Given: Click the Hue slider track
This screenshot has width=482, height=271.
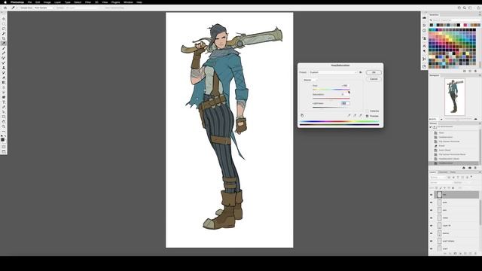Looking at the screenshot, I should tap(331, 90).
